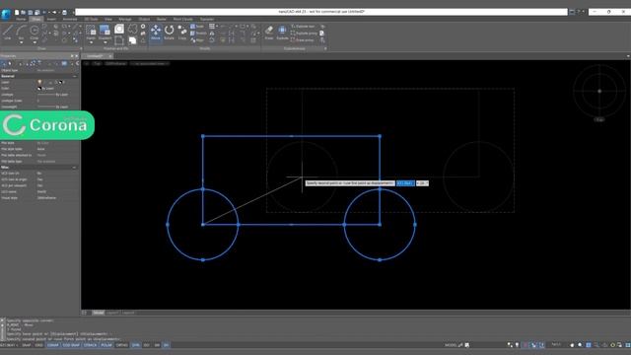
Task: Switch to the Output ribbon tab
Action: (144, 19)
